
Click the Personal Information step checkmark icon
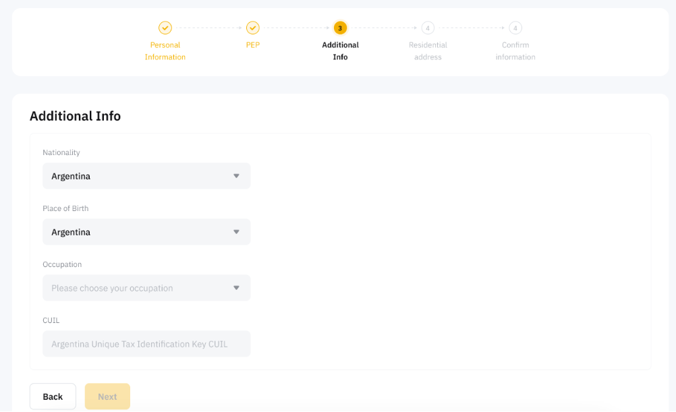click(x=165, y=28)
